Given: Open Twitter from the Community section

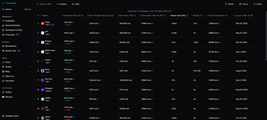Looking at the screenshot, I should pos(8,92).
